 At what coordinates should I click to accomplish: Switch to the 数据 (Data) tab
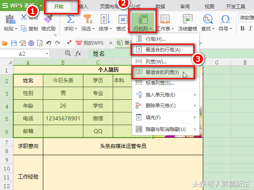[160, 6]
